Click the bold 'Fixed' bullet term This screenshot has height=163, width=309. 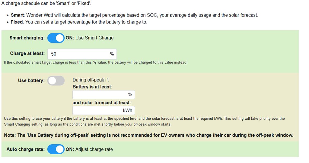(x=17, y=22)
